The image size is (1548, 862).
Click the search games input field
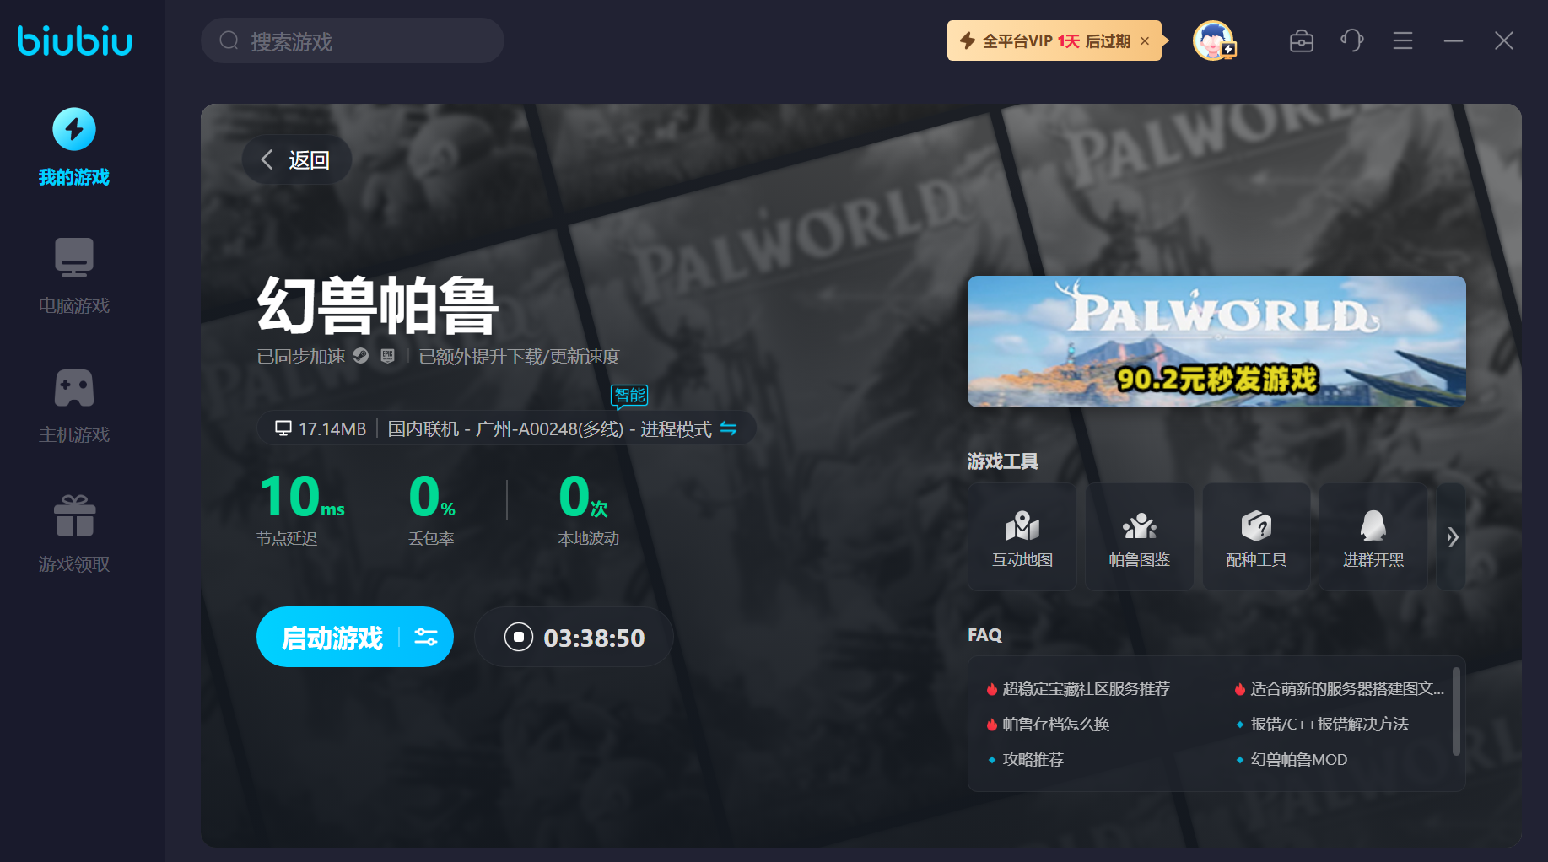pyautogui.click(x=363, y=40)
